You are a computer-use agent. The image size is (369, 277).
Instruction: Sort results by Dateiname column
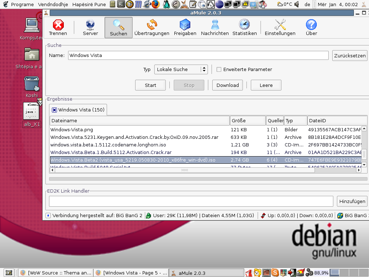point(140,120)
